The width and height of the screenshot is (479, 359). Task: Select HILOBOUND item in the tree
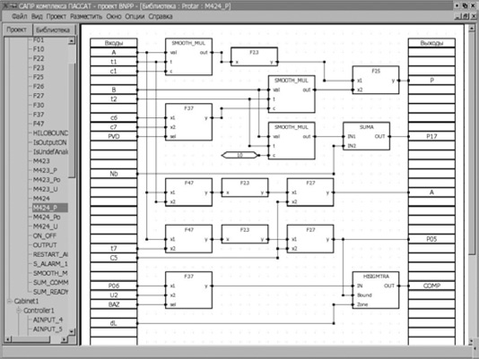point(50,133)
